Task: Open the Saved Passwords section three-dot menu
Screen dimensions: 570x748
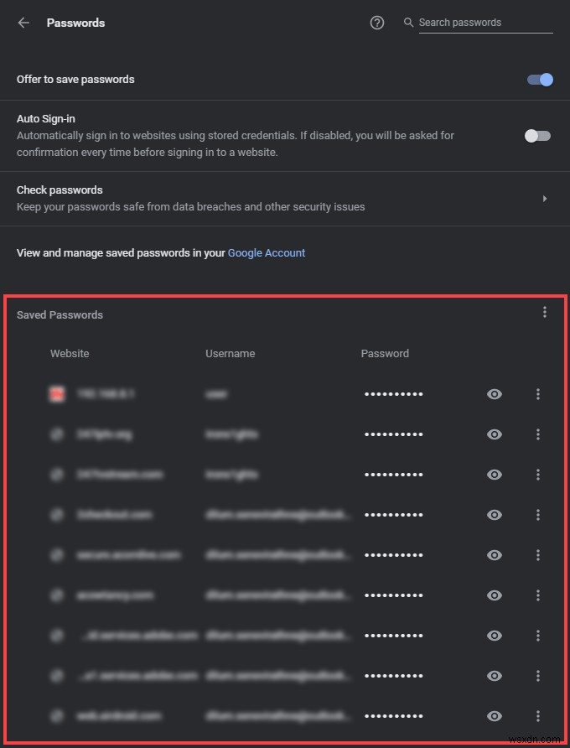Action: coord(545,312)
